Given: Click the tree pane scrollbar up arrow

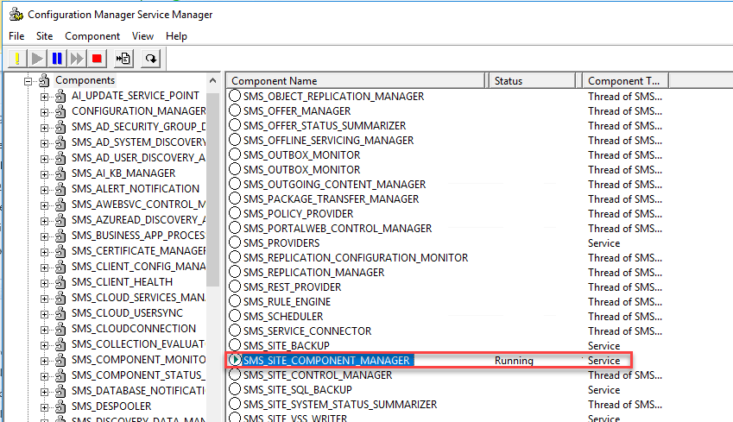Looking at the screenshot, I should tap(213, 79).
